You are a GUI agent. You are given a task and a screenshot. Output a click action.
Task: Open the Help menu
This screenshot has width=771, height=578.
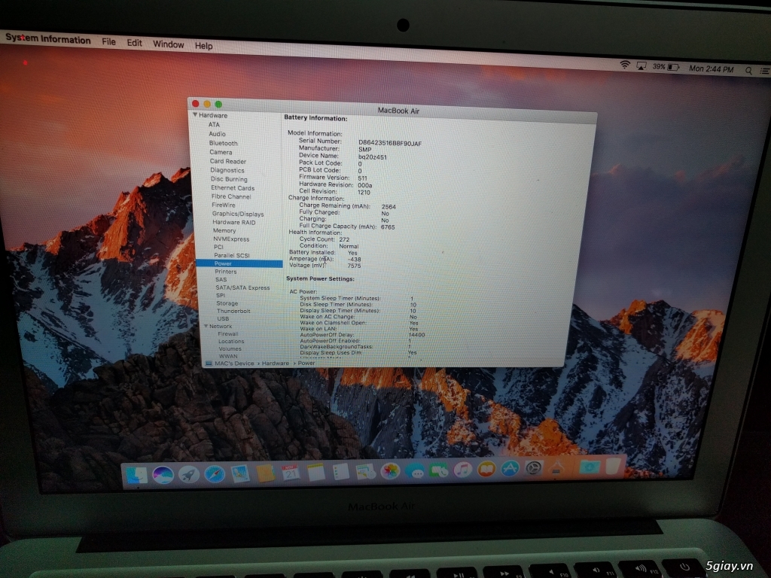point(203,46)
